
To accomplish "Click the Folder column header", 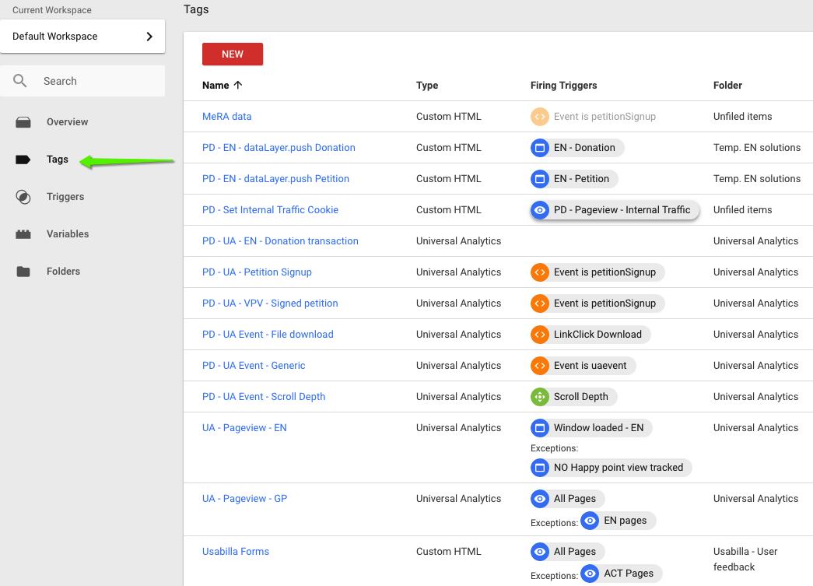I will click(x=727, y=85).
